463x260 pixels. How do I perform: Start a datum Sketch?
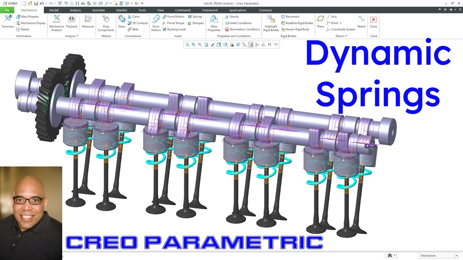click(x=361, y=22)
